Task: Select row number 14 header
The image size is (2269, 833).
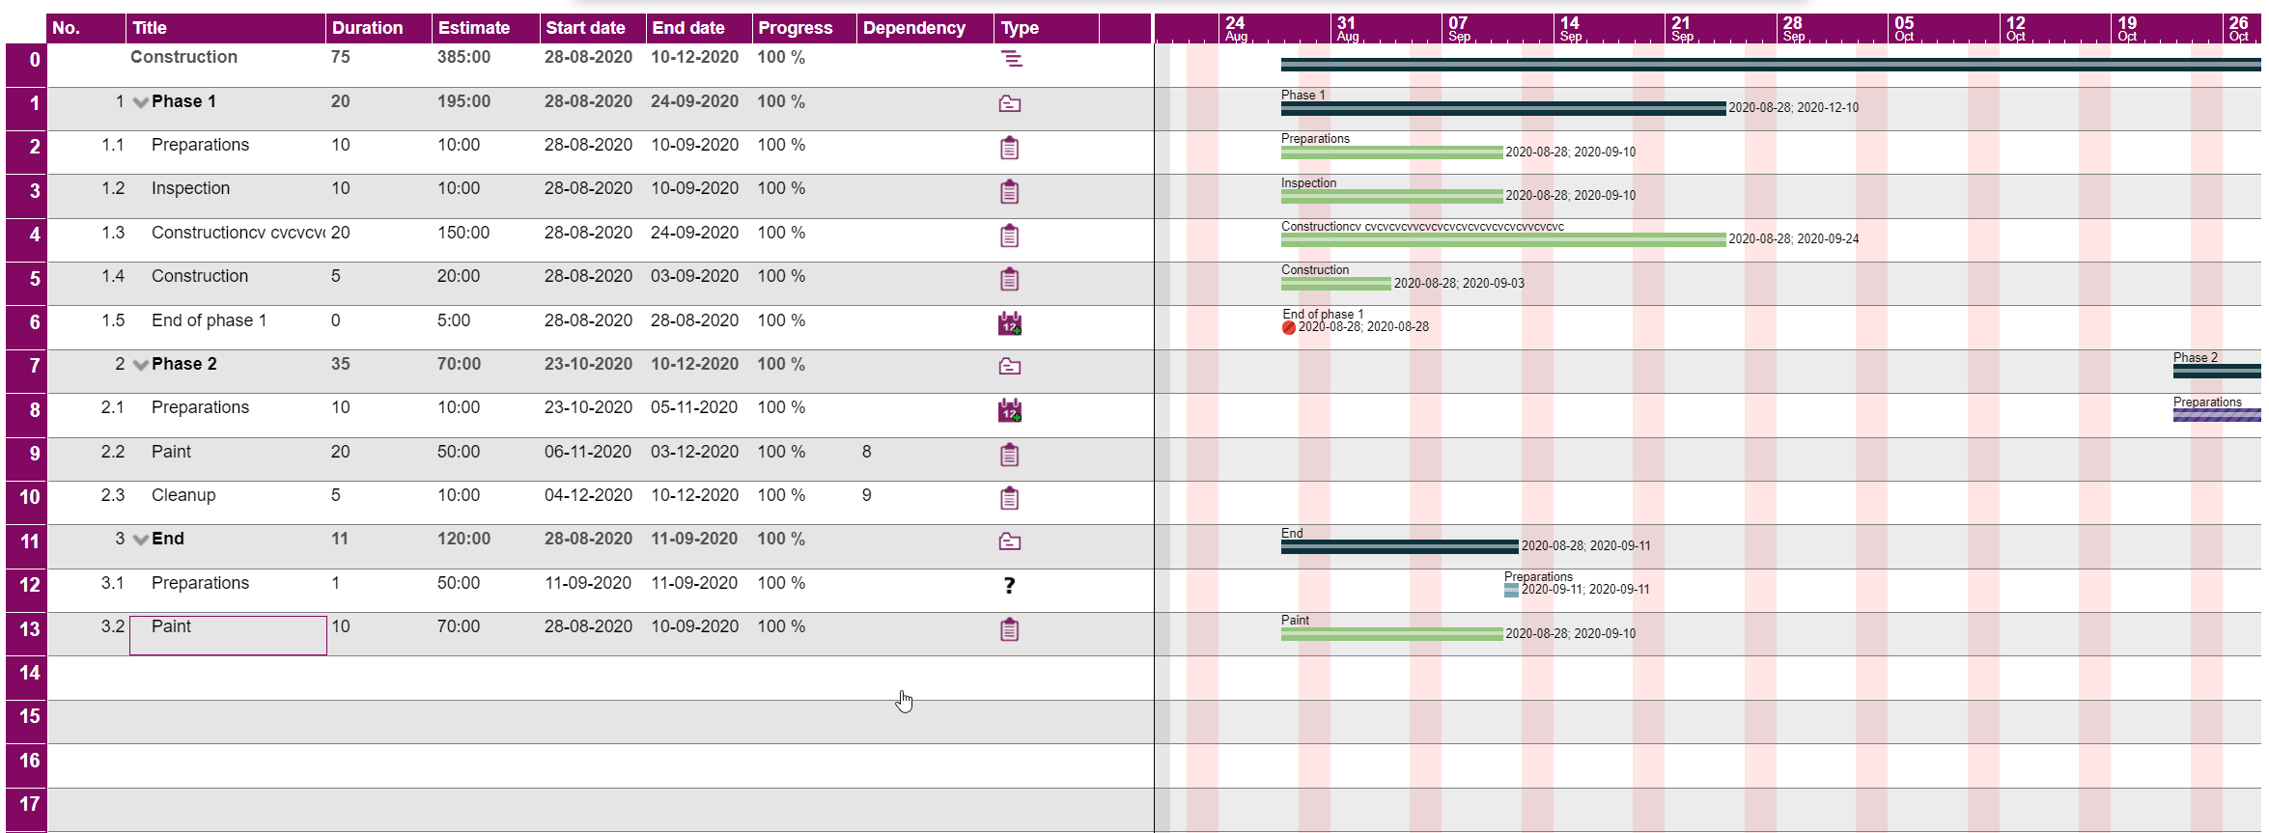Action: [x=27, y=673]
